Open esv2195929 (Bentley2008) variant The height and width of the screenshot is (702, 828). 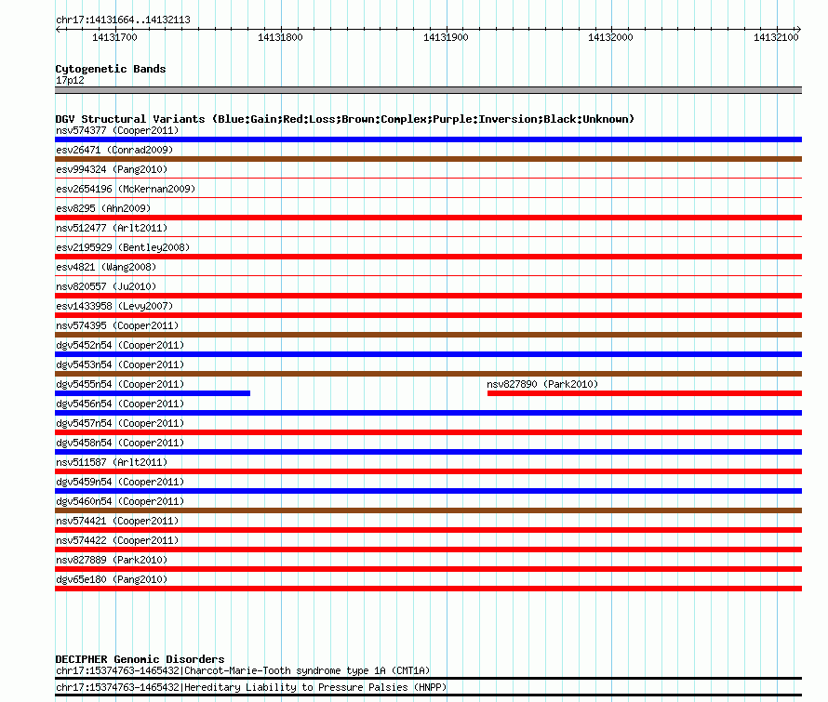pos(123,247)
